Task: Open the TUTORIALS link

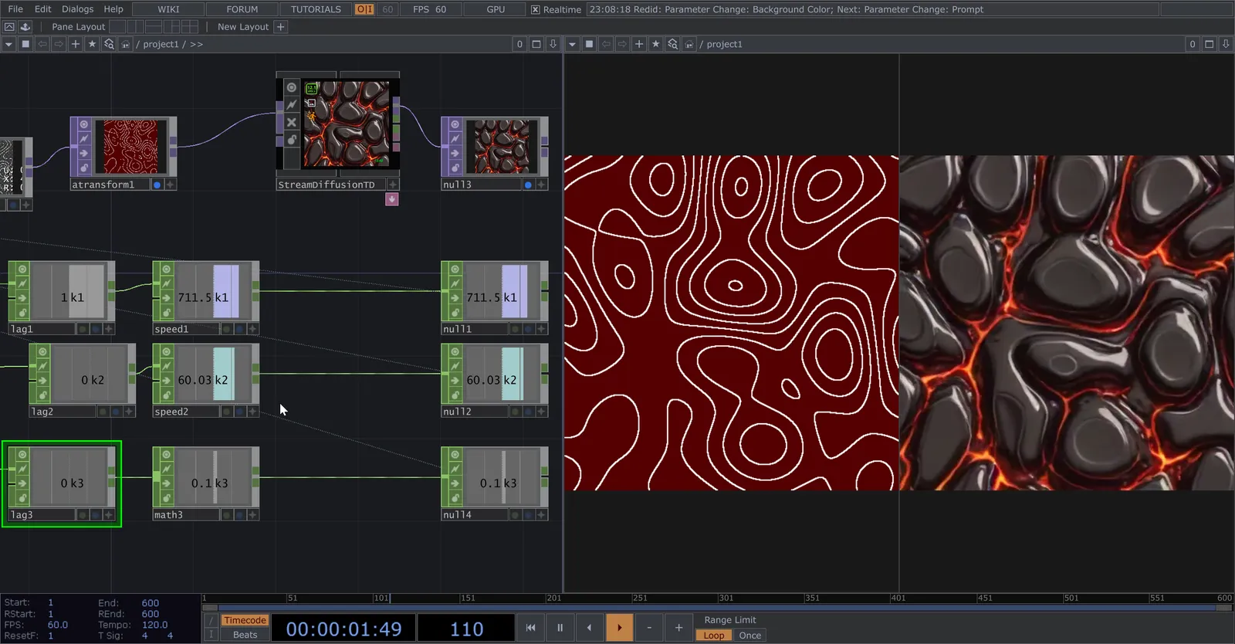Action: (316, 9)
